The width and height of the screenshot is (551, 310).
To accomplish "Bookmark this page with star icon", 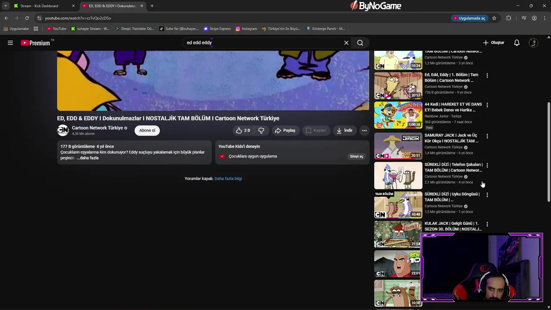I will (x=494, y=18).
